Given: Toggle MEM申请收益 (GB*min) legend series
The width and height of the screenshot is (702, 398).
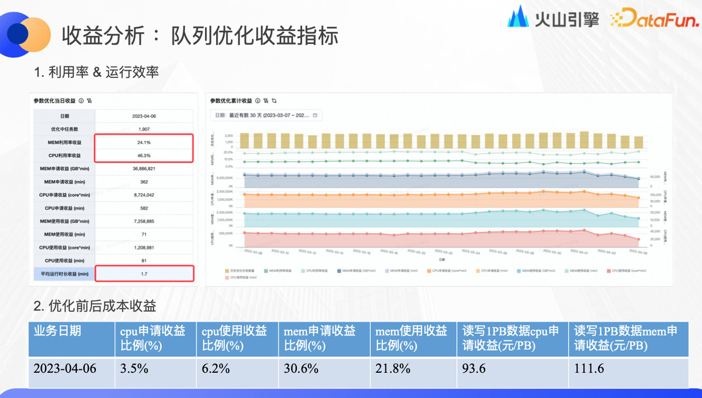Looking at the screenshot, I should (356, 270).
